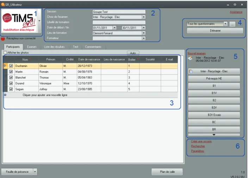Click the QB_Utilisateur title bar app icon
Image resolution: width=248 pixels, height=178 pixels.
[3, 5]
